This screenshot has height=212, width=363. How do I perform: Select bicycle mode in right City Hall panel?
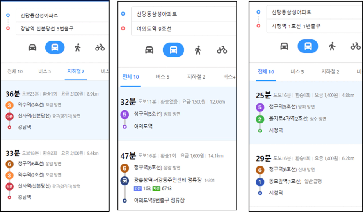[x=356, y=46]
